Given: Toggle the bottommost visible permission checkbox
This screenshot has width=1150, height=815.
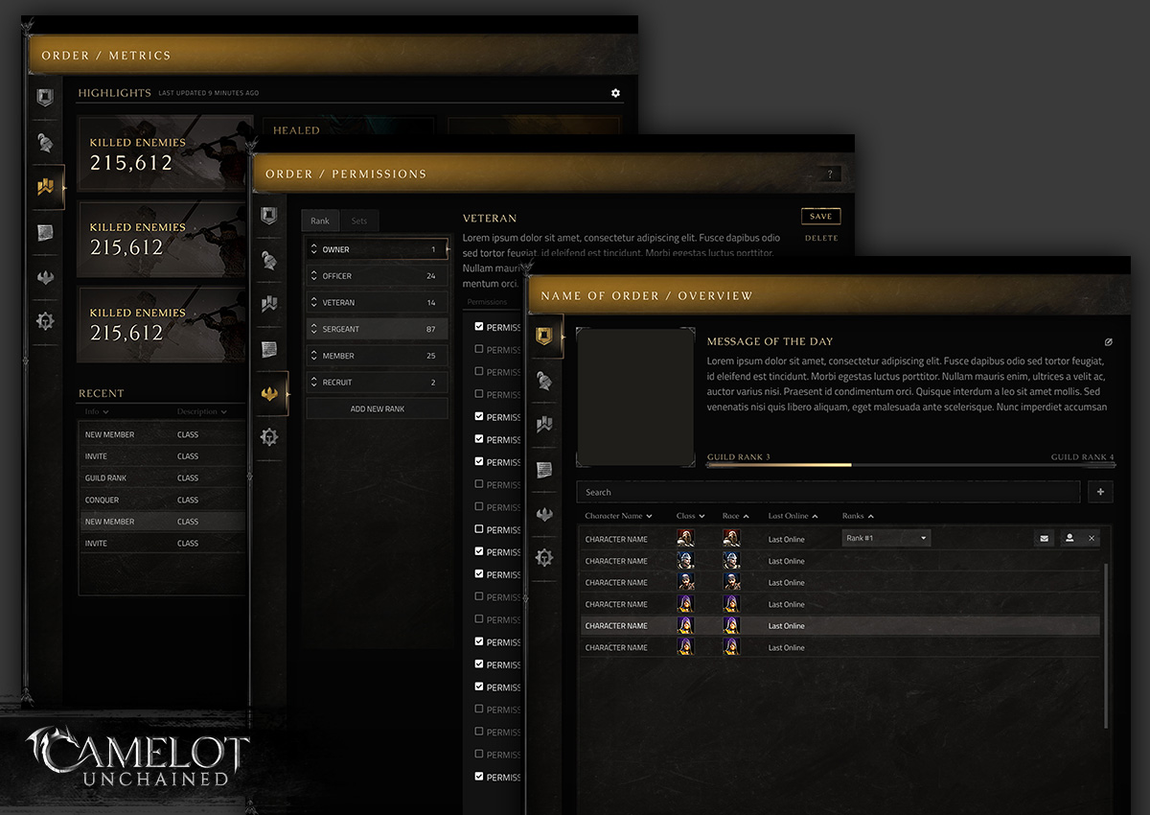Looking at the screenshot, I should 479,777.
